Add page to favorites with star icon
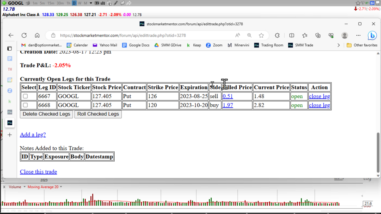Image resolution: width=381 pixels, height=214 pixels. click(x=261, y=35)
